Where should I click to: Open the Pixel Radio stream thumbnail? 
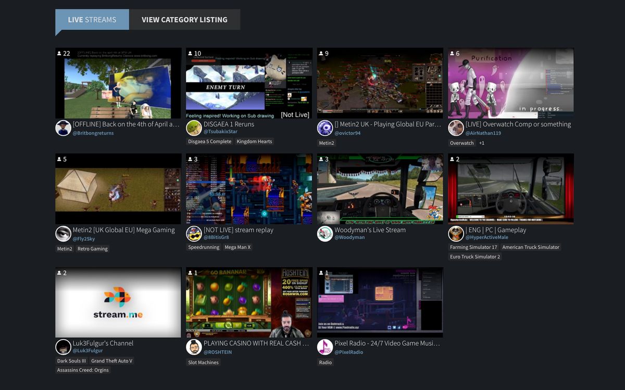pyautogui.click(x=380, y=303)
